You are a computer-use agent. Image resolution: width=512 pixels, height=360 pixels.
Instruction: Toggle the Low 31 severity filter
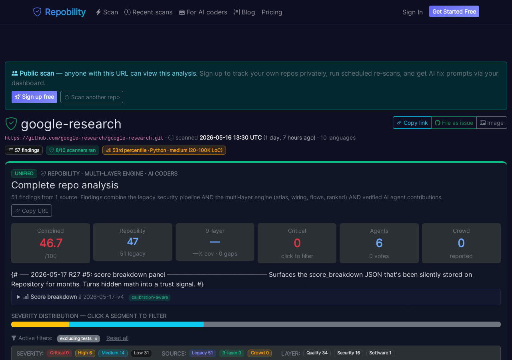(141, 353)
